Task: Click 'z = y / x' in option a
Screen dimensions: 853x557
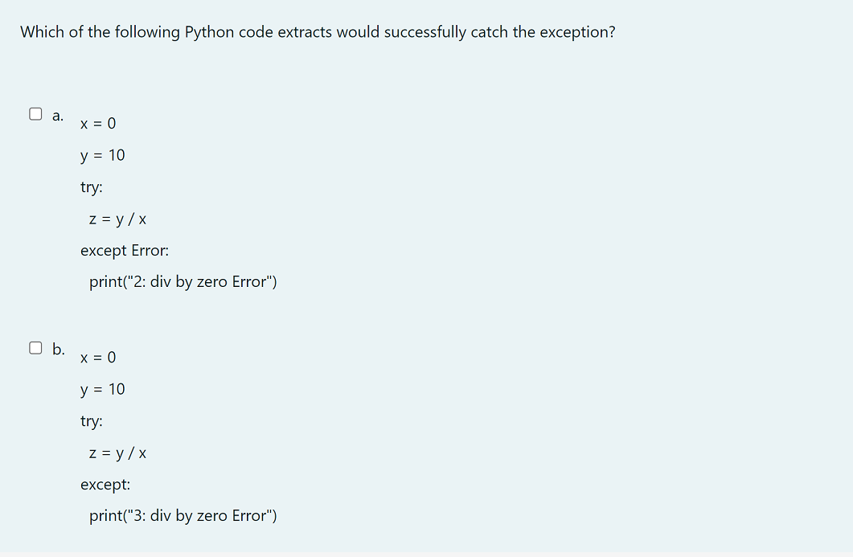Action: click(x=117, y=219)
